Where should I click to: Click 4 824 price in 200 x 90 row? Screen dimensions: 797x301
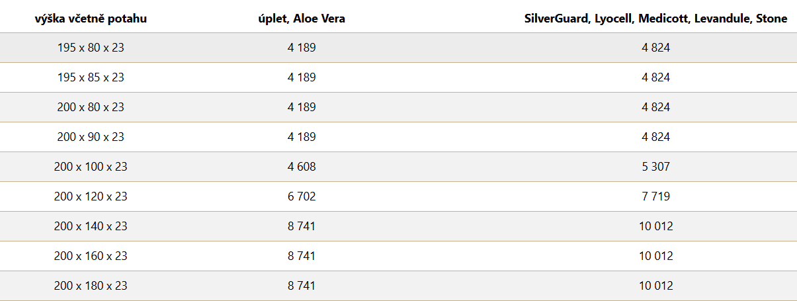point(655,137)
